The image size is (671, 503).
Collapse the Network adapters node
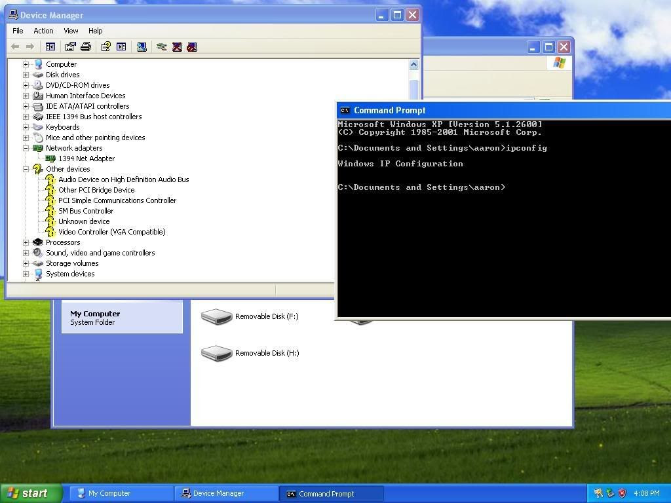26,148
